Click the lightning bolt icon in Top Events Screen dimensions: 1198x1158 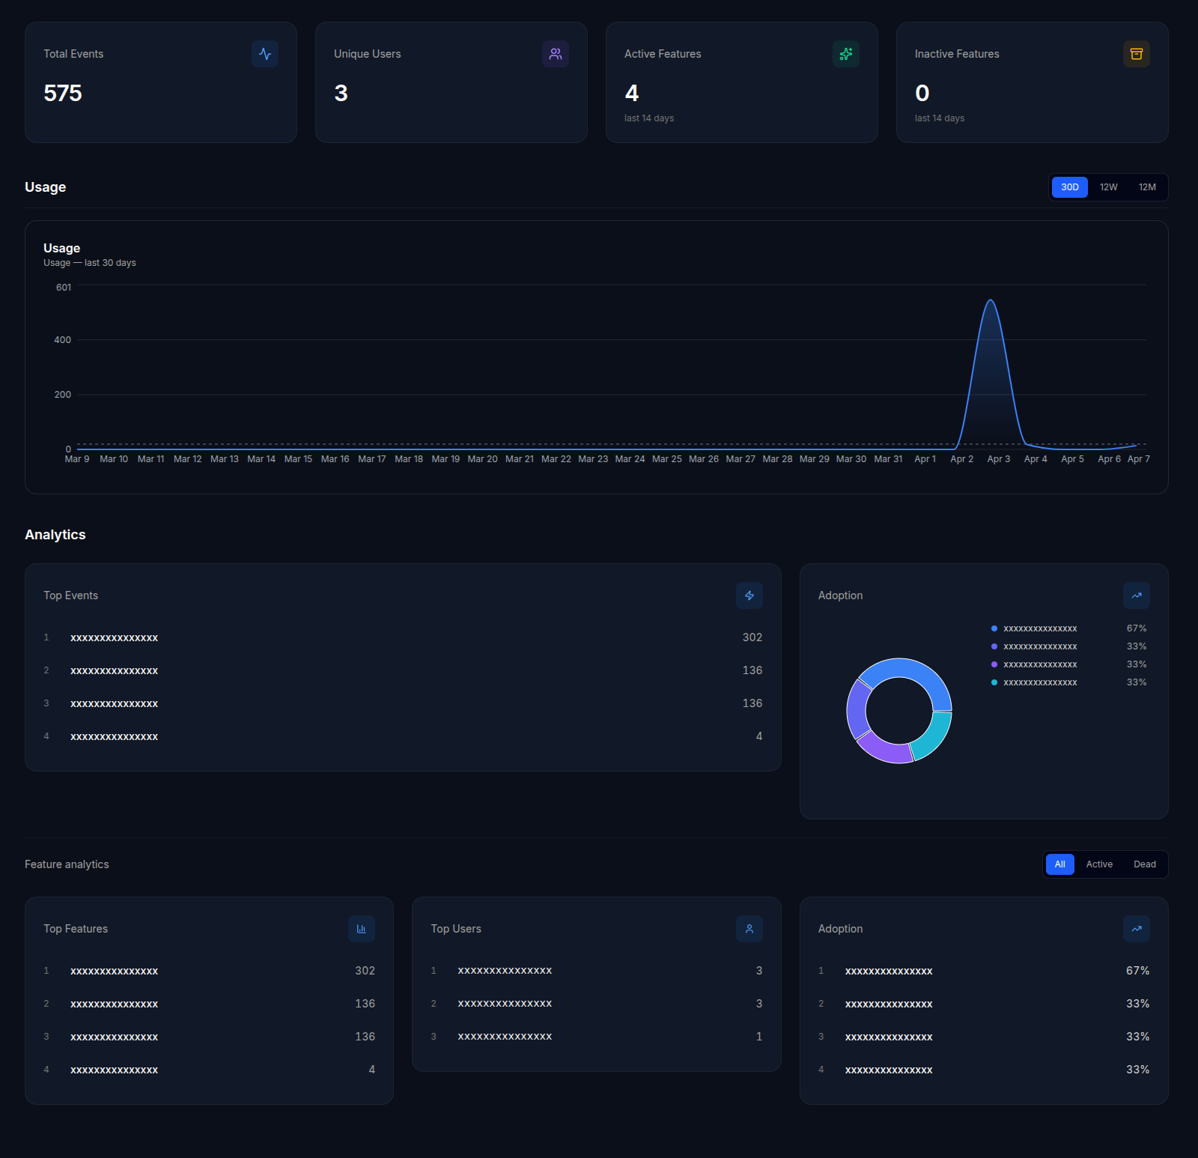[749, 595]
